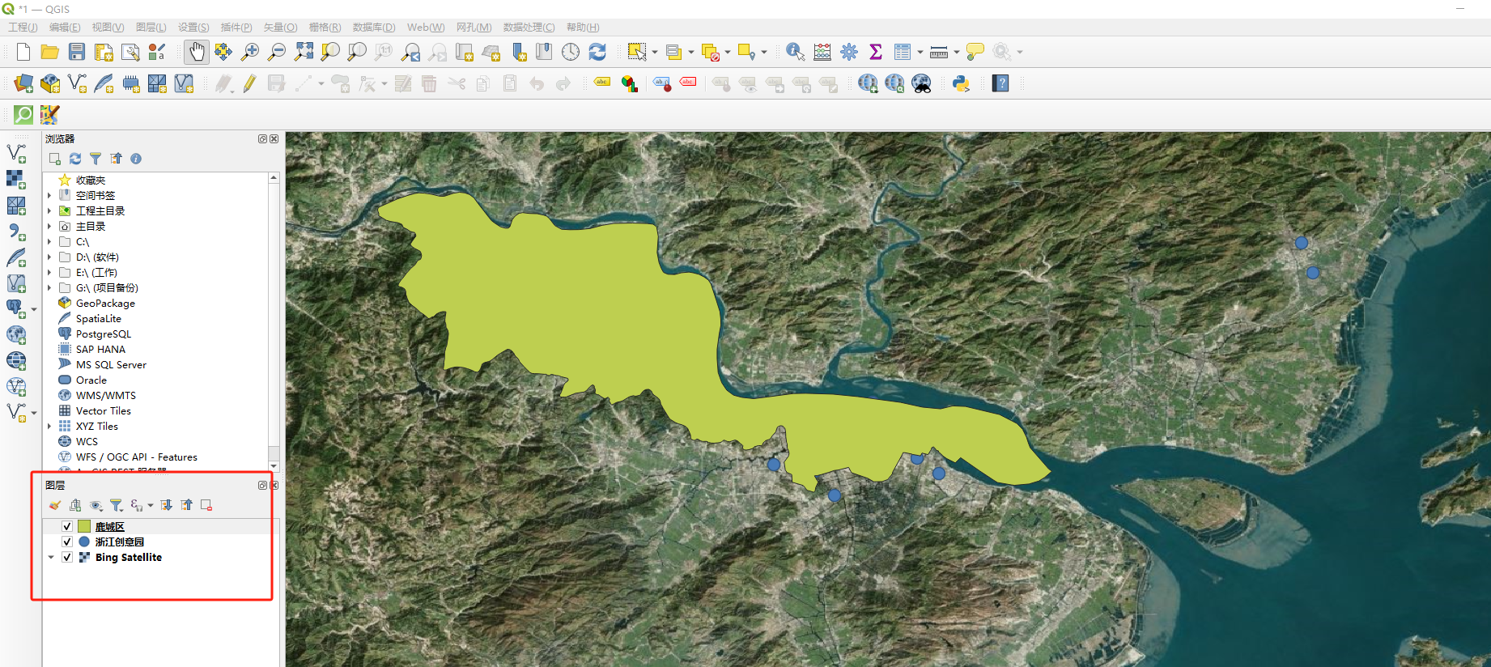Click Zoom Full extent icon

tap(304, 52)
